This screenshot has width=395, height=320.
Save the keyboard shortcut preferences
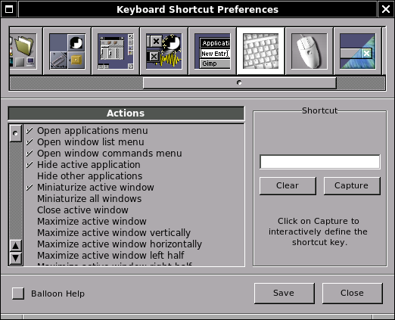(285, 294)
